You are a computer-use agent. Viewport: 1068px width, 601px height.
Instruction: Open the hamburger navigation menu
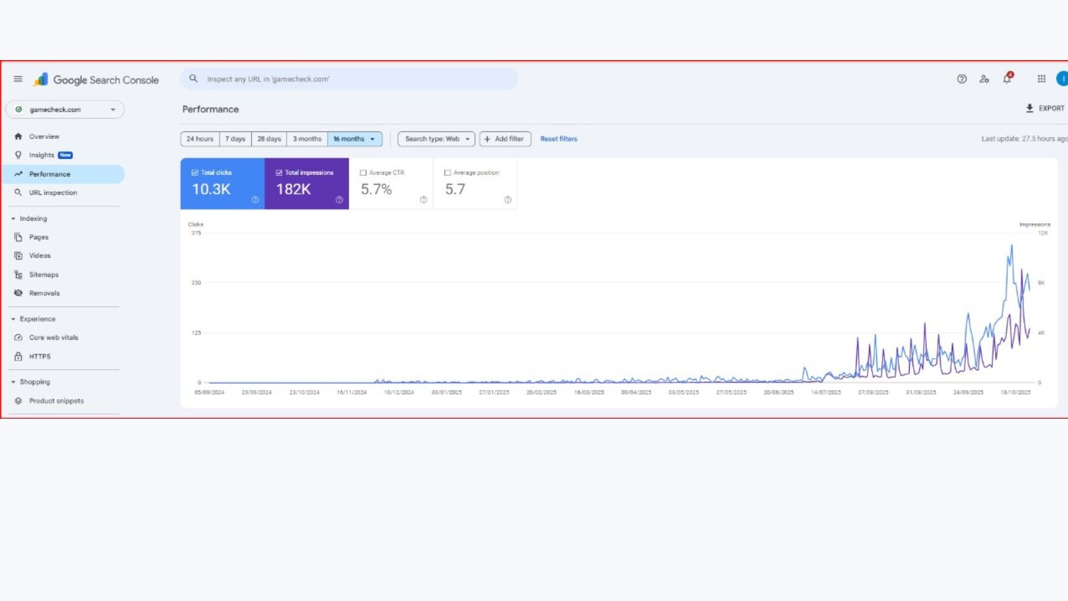[18, 79]
